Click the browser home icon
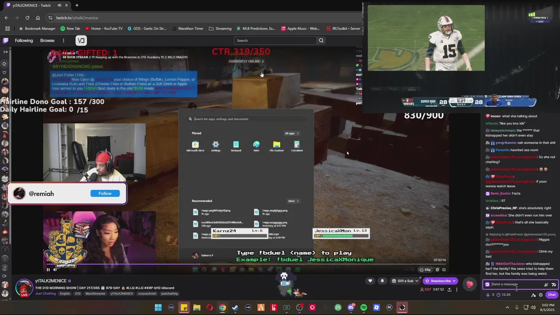The width and height of the screenshot is (560, 315). [38, 18]
